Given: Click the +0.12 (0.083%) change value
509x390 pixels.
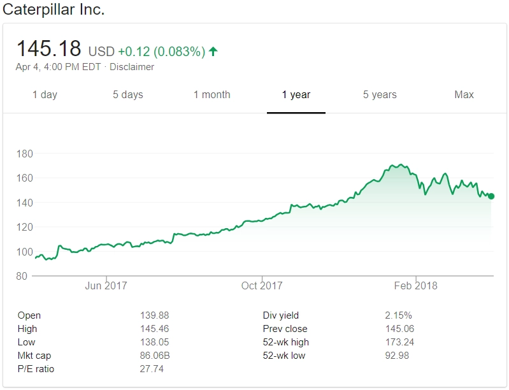Looking at the screenshot, I should (162, 52).
